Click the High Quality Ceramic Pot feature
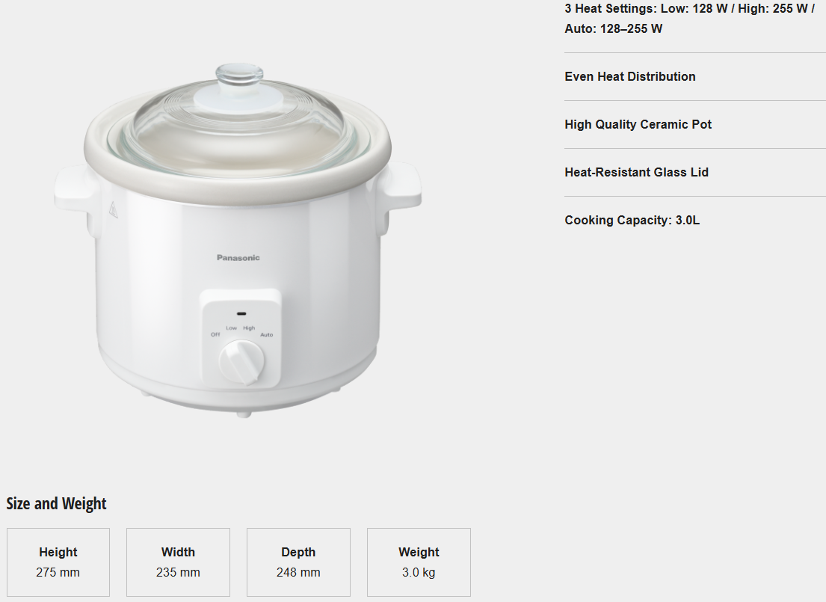Image resolution: width=826 pixels, height=602 pixels. [638, 124]
